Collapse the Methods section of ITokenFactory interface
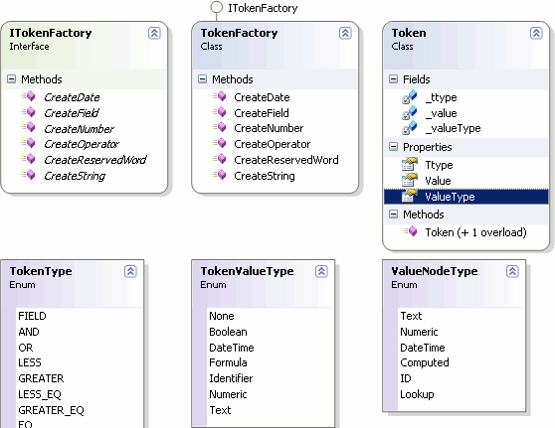 (x=11, y=78)
